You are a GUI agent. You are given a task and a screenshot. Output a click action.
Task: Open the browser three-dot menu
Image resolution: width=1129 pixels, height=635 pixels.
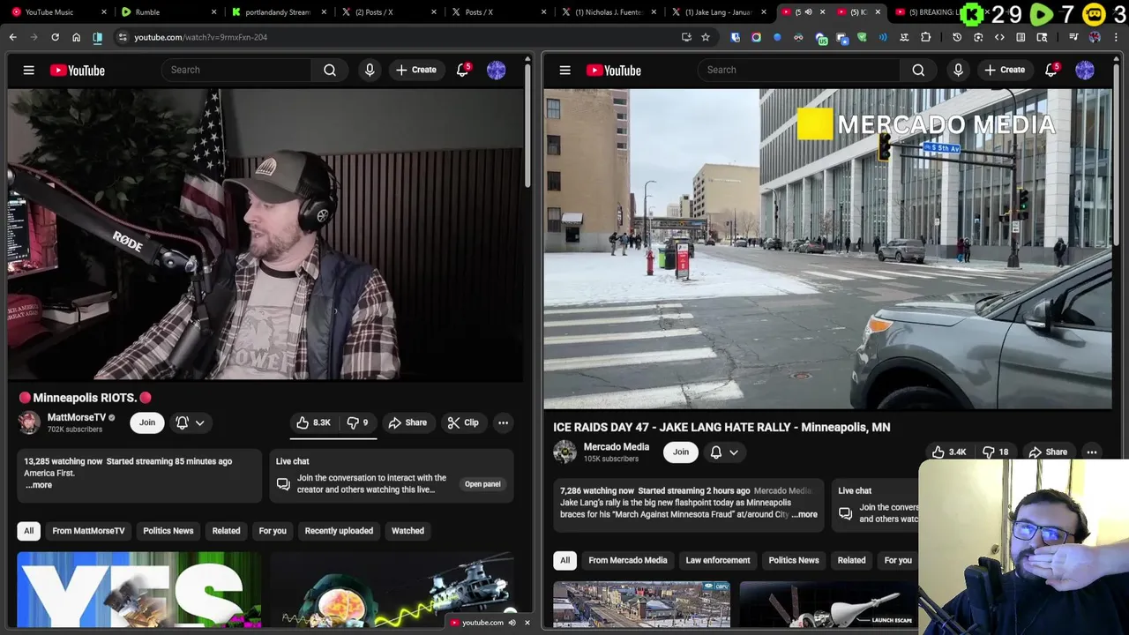[1116, 37]
